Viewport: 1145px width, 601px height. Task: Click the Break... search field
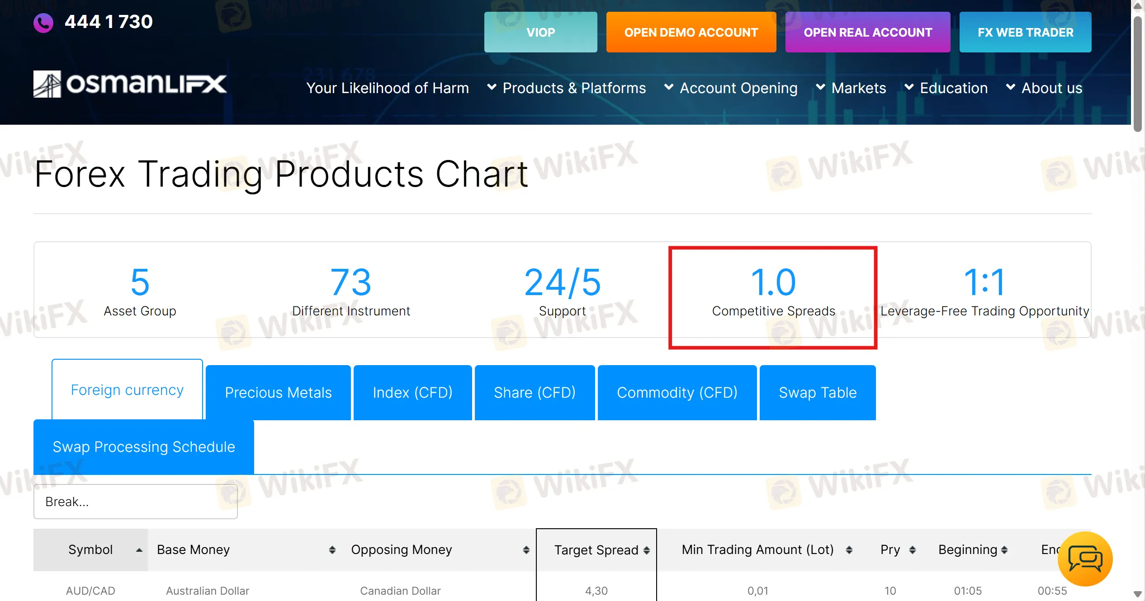tap(135, 502)
